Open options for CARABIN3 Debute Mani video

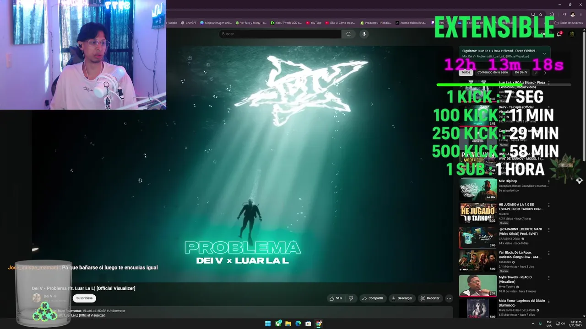tap(549, 230)
